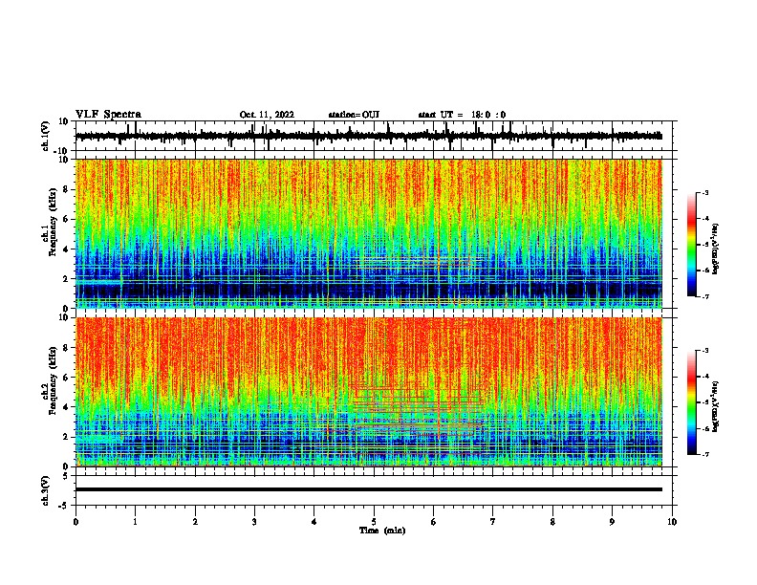Image resolution: width=757 pixels, height=585 pixels.
Task: Click the time axis tick label "3"
Action: point(254,522)
